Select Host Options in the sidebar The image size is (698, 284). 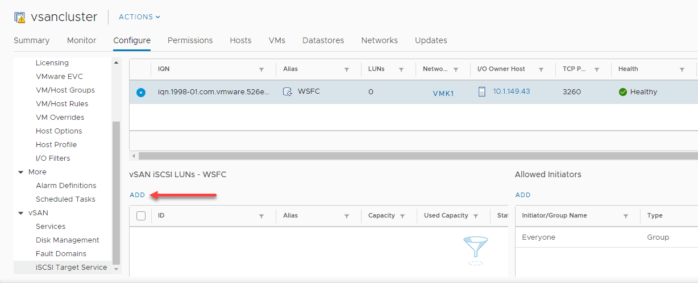tap(59, 131)
